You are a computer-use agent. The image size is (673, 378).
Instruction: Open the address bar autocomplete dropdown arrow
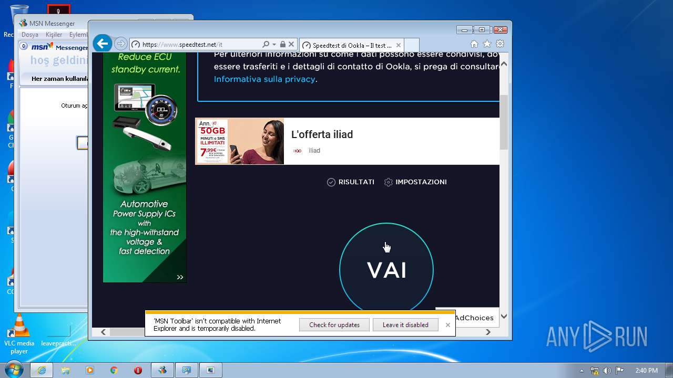[x=274, y=45]
